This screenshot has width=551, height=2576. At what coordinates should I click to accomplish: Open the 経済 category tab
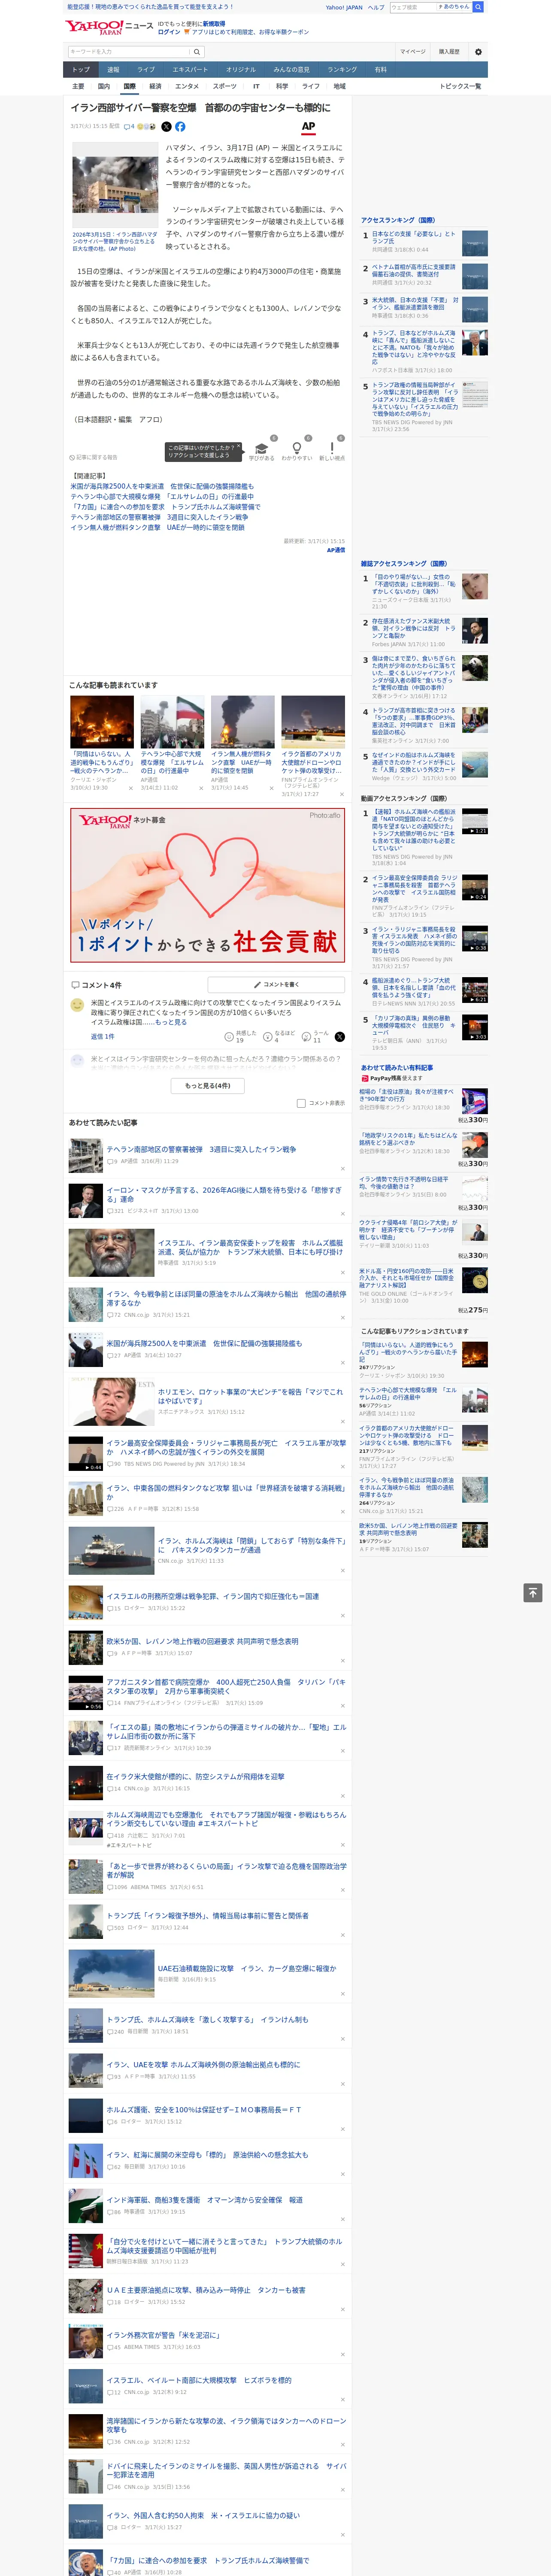pyautogui.click(x=155, y=86)
